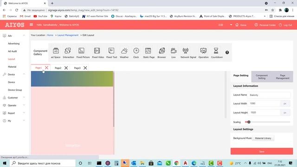
Task: Open Ad Audit in the sidebar
Action: point(13,51)
